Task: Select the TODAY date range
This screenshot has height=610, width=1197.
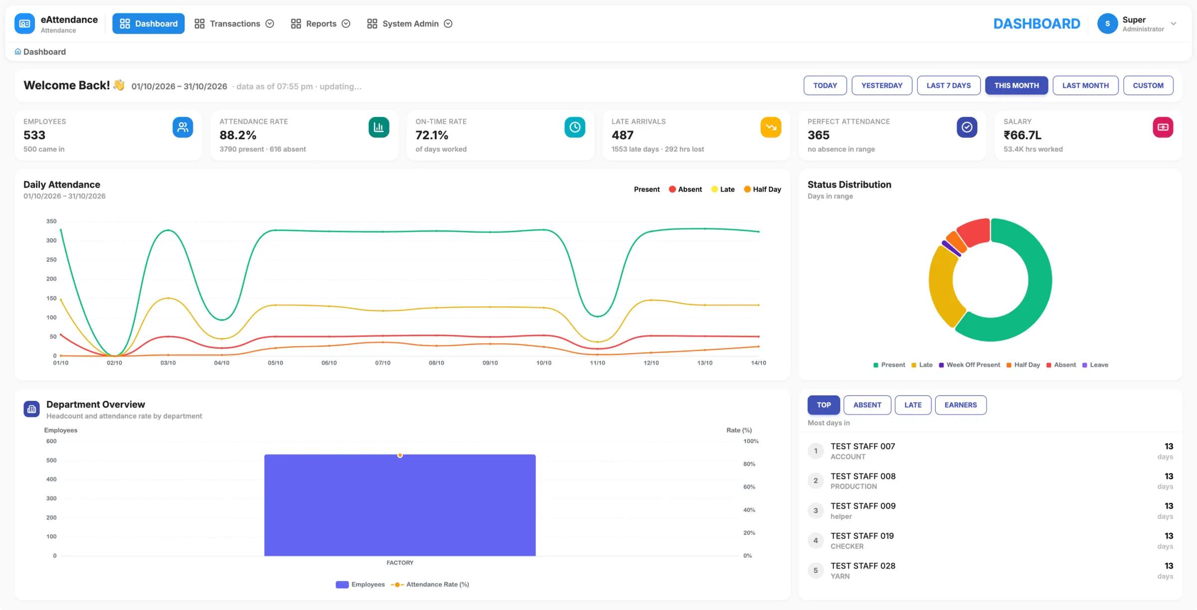Action: 825,85
